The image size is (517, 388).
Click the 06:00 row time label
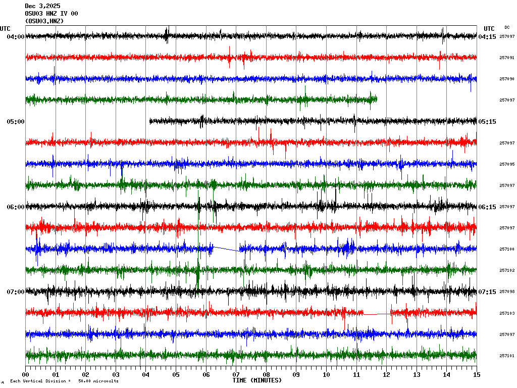pos(15,207)
